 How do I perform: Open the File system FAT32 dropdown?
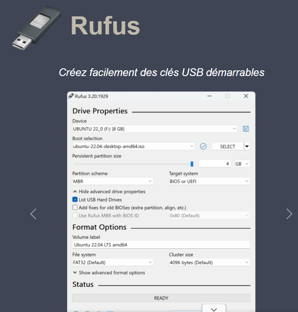(x=113, y=263)
